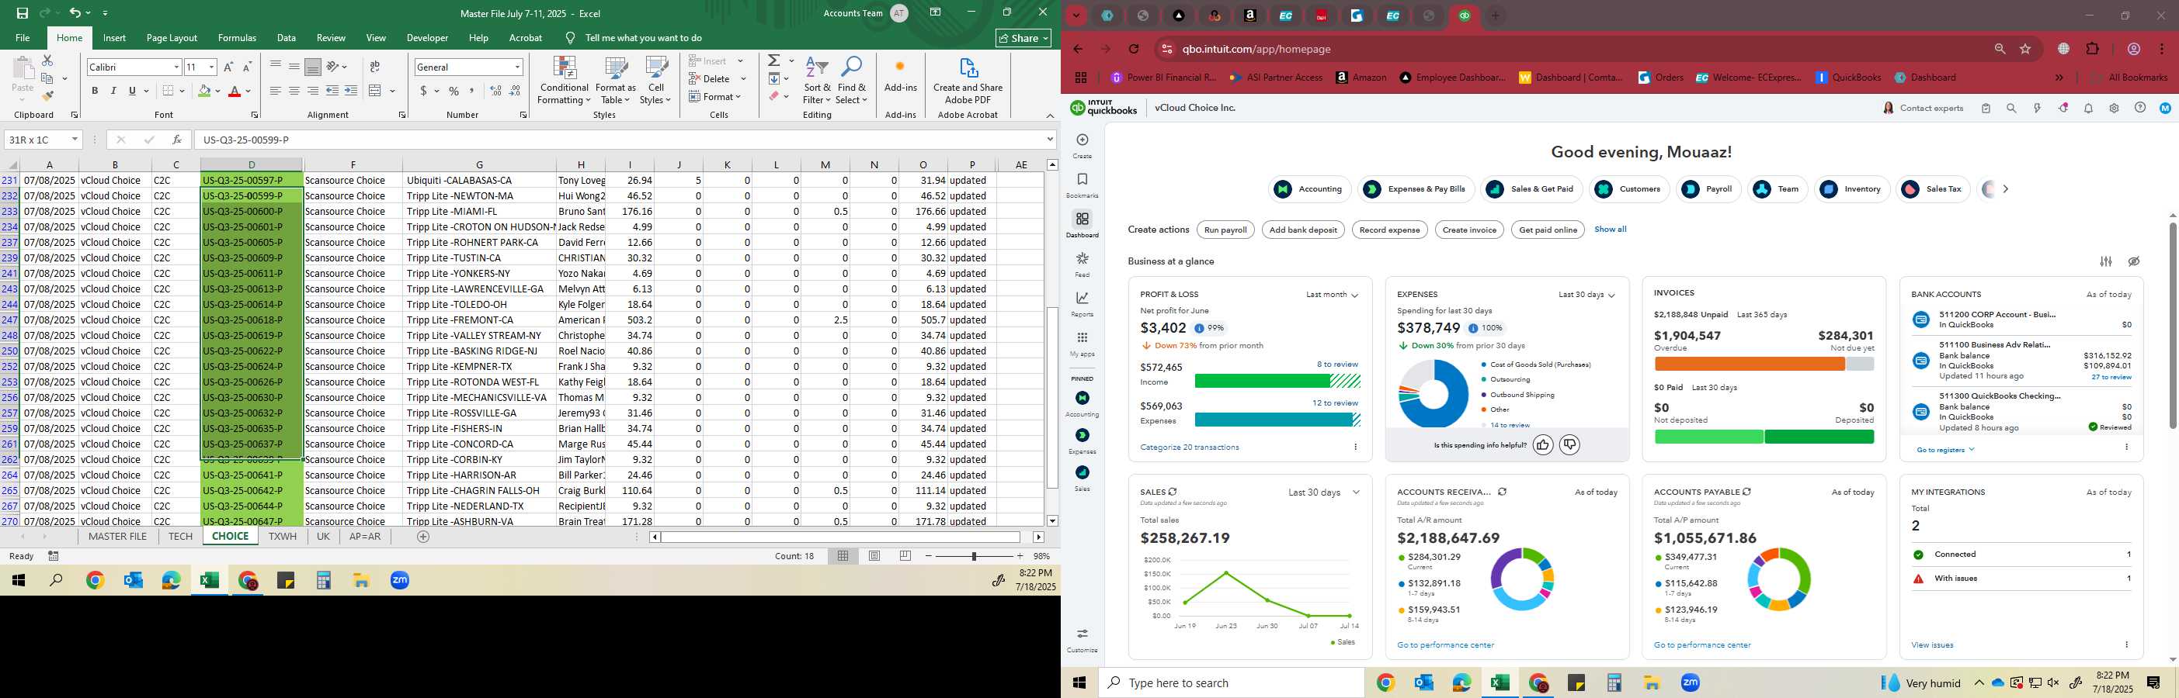Click the QuickBooks Create plus icon in sidebar

tap(1082, 140)
